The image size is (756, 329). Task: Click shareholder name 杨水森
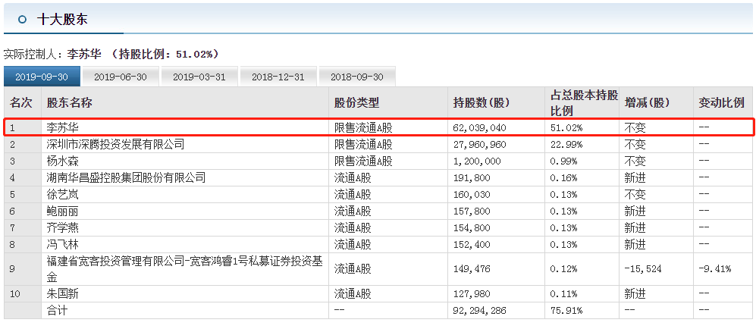click(x=63, y=161)
